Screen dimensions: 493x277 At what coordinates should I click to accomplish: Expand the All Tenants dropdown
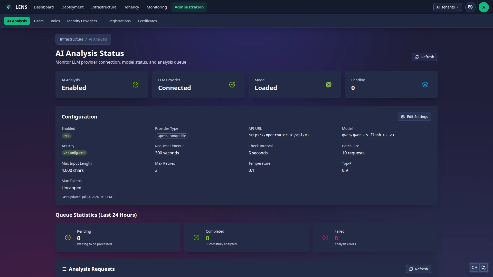447,7
